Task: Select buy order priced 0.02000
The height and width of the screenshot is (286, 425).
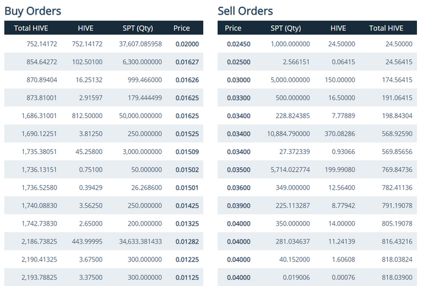Action: pos(104,44)
